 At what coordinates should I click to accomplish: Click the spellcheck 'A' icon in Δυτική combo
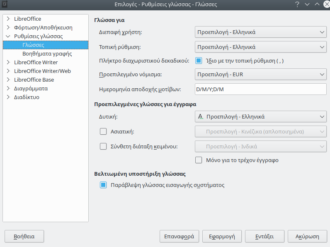[x=201, y=116]
